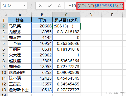The width and height of the screenshot is (126, 96).
Task: Select row 13 header
Action: click(x=4, y=90)
